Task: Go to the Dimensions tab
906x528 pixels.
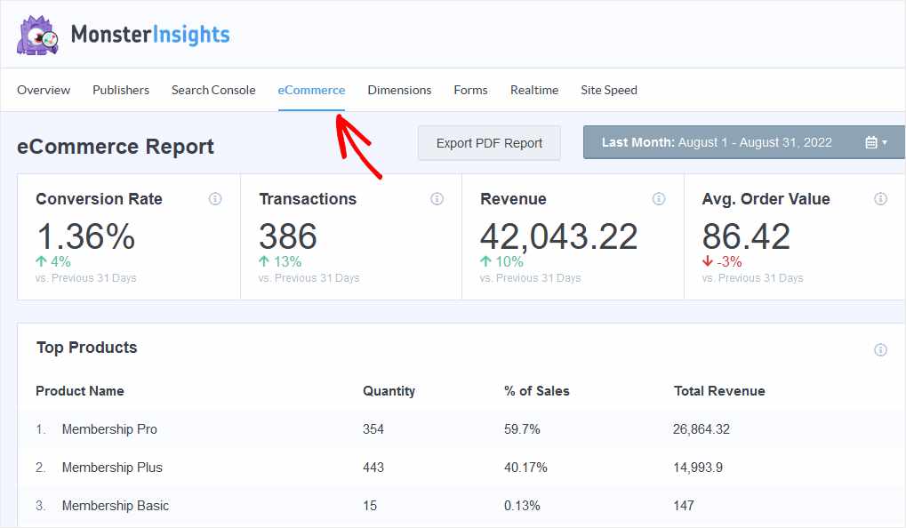Action: [x=399, y=90]
